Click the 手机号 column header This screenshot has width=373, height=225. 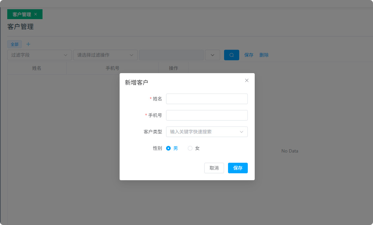[x=112, y=68]
